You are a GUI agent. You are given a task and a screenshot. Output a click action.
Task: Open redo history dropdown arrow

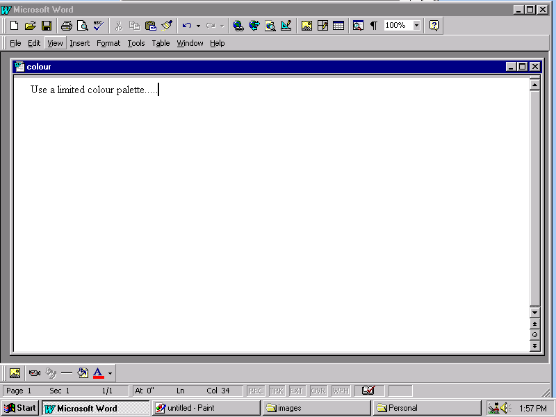coord(222,26)
